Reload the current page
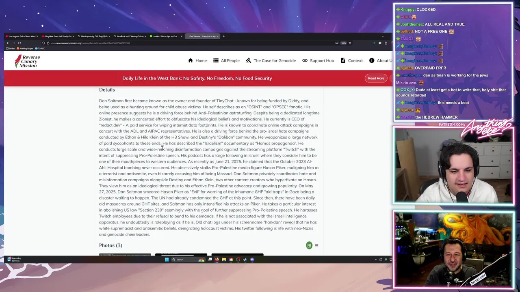The height and width of the screenshot is (292, 520). (x=19, y=43)
